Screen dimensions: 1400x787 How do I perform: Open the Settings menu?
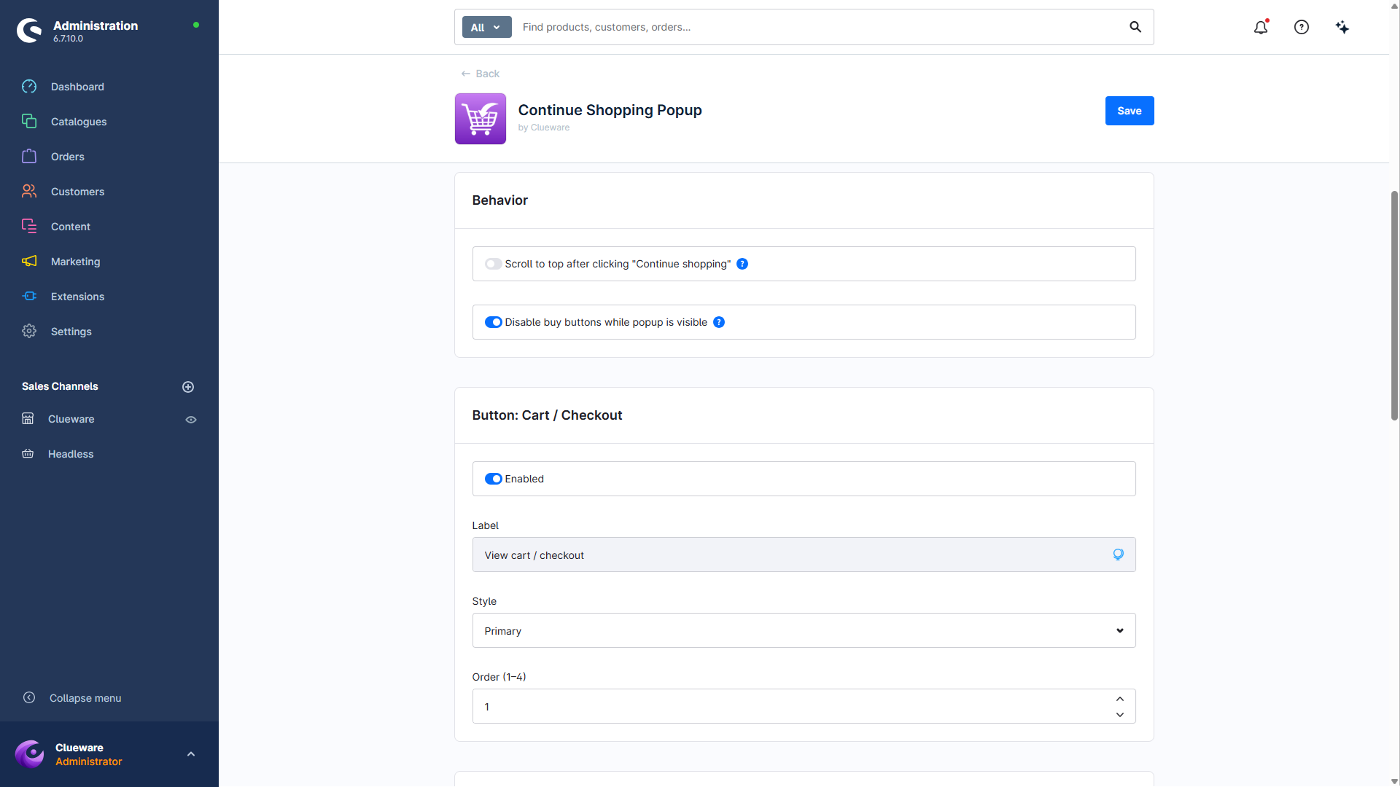71,332
